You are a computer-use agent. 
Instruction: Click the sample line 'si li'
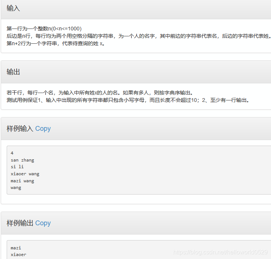tap(17, 167)
